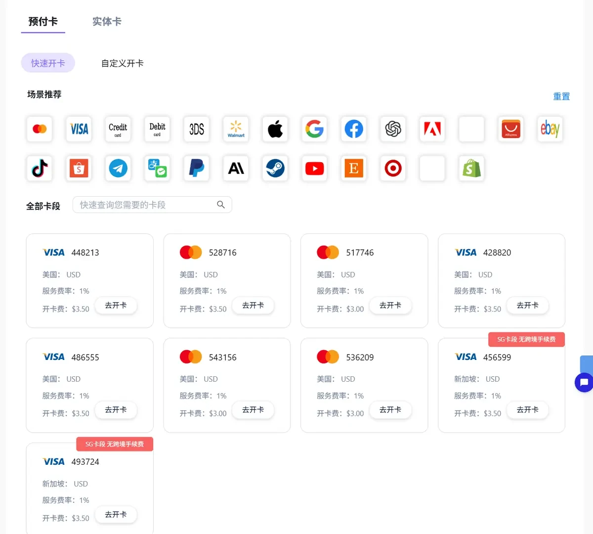Click card number 493724
The width and height of the screenshot is (593, 534).
coord(85,462)
